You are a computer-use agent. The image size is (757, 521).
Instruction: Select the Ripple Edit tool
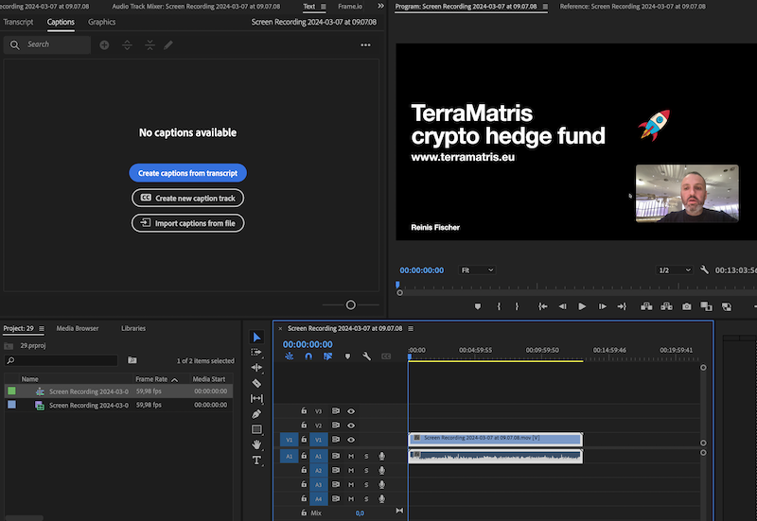pyautogui.click(x=256, y=368)
